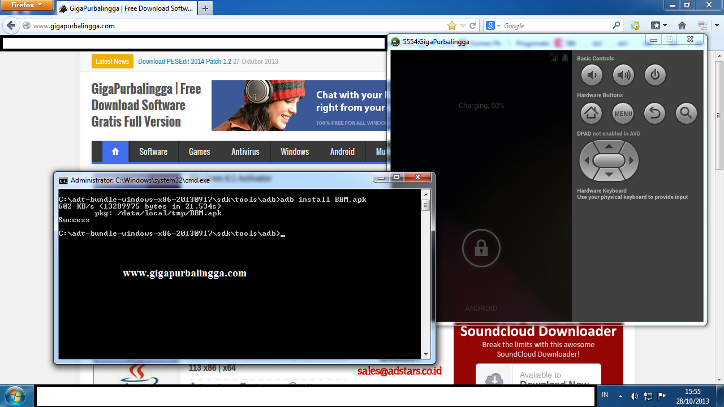Screen dimensions: 724x407
Task: Open the Software menu item
Action: (x=153, y=151)
